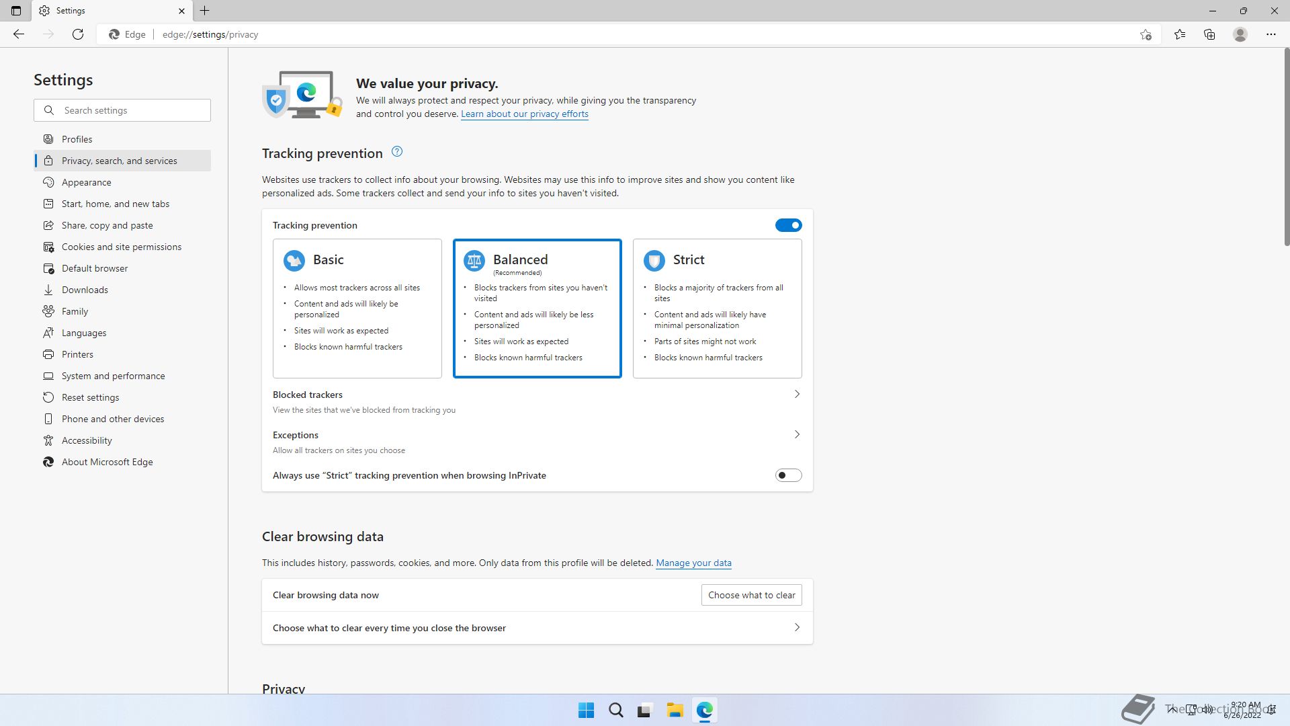Open Default browser settings section

[x=122, y=268]
